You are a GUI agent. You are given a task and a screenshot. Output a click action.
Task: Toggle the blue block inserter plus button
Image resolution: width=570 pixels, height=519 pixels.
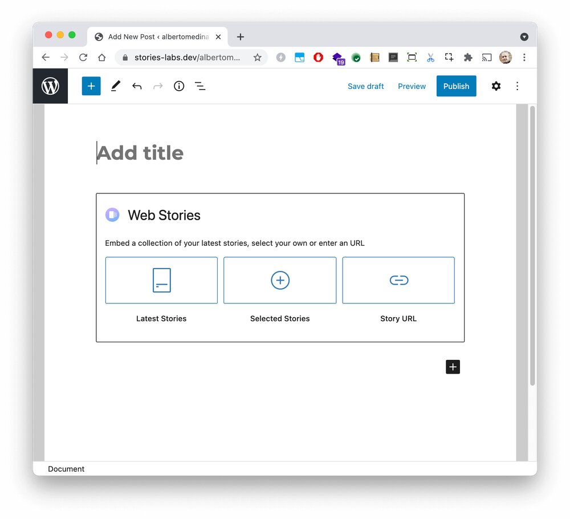pos(91,86)
